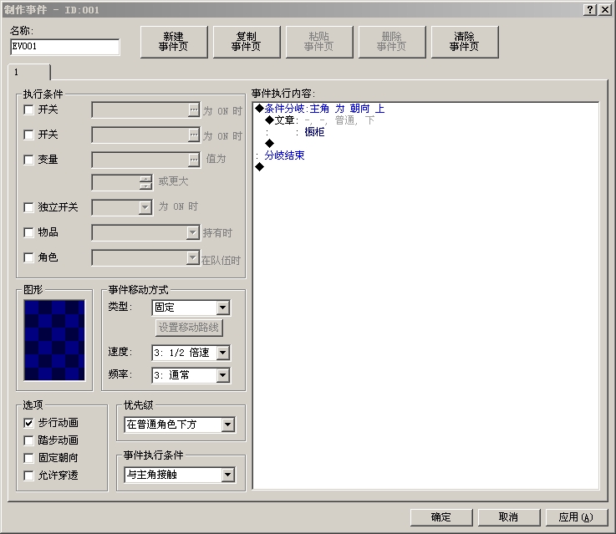616x534 pixels.
Task: Open the 独立开关 dropdown
Action: [145, 207]
